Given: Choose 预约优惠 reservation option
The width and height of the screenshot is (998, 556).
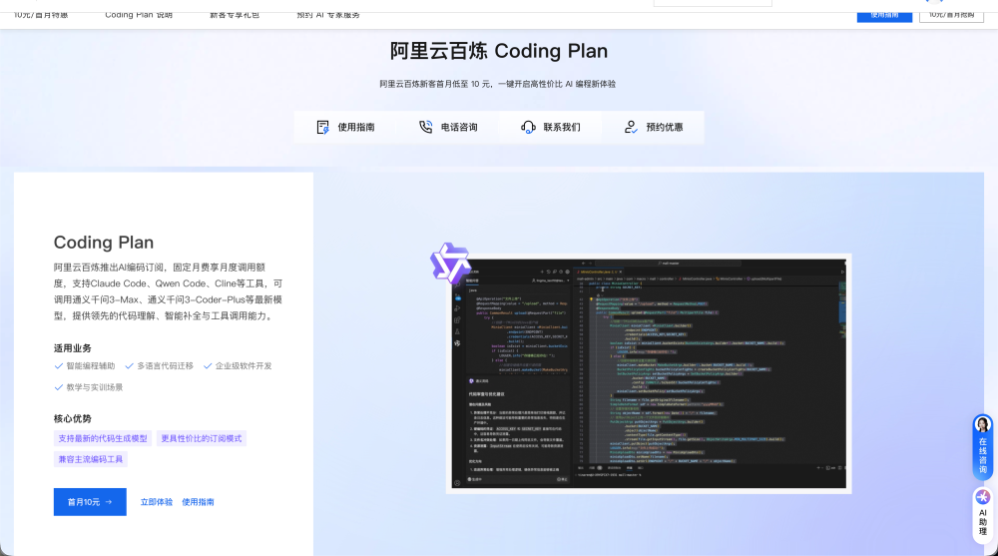Looking at the screenshot, I should [653, 128].
